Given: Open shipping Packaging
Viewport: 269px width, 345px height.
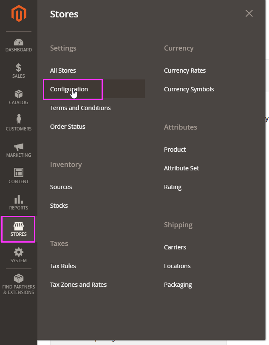Looking at the screenshot, I should coord(178,285).
